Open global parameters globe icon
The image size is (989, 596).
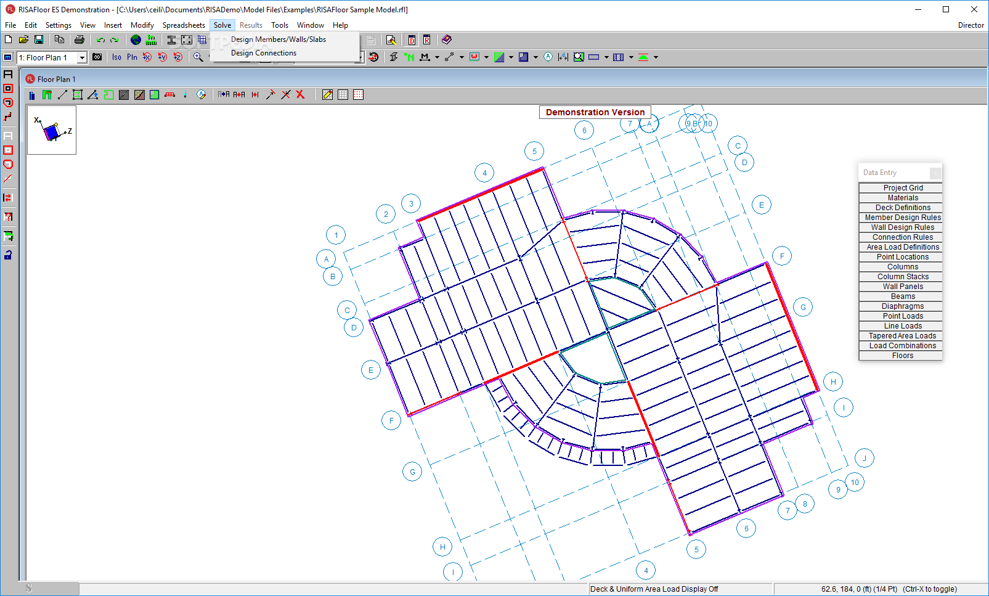click(136, 40)
